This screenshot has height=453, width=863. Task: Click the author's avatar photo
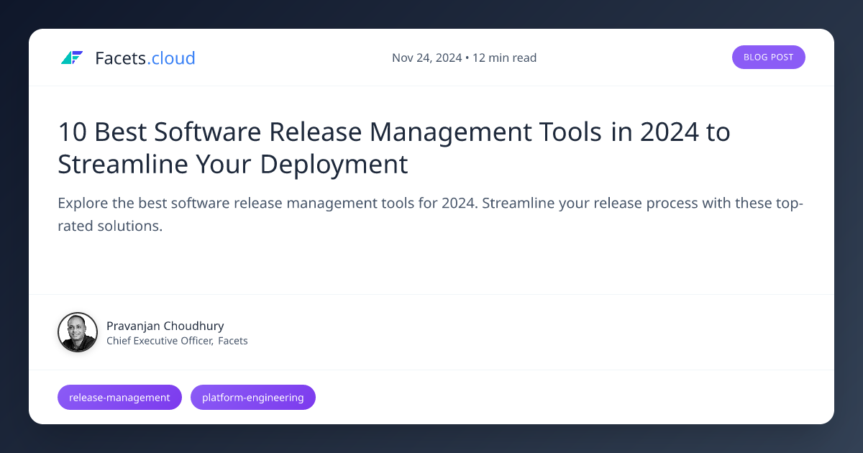coord(78,332)
